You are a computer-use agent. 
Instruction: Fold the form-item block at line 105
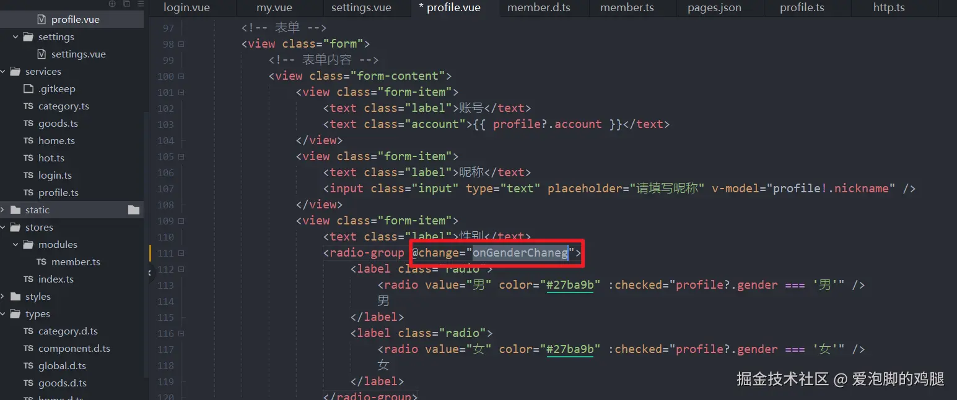coord(181,157)
